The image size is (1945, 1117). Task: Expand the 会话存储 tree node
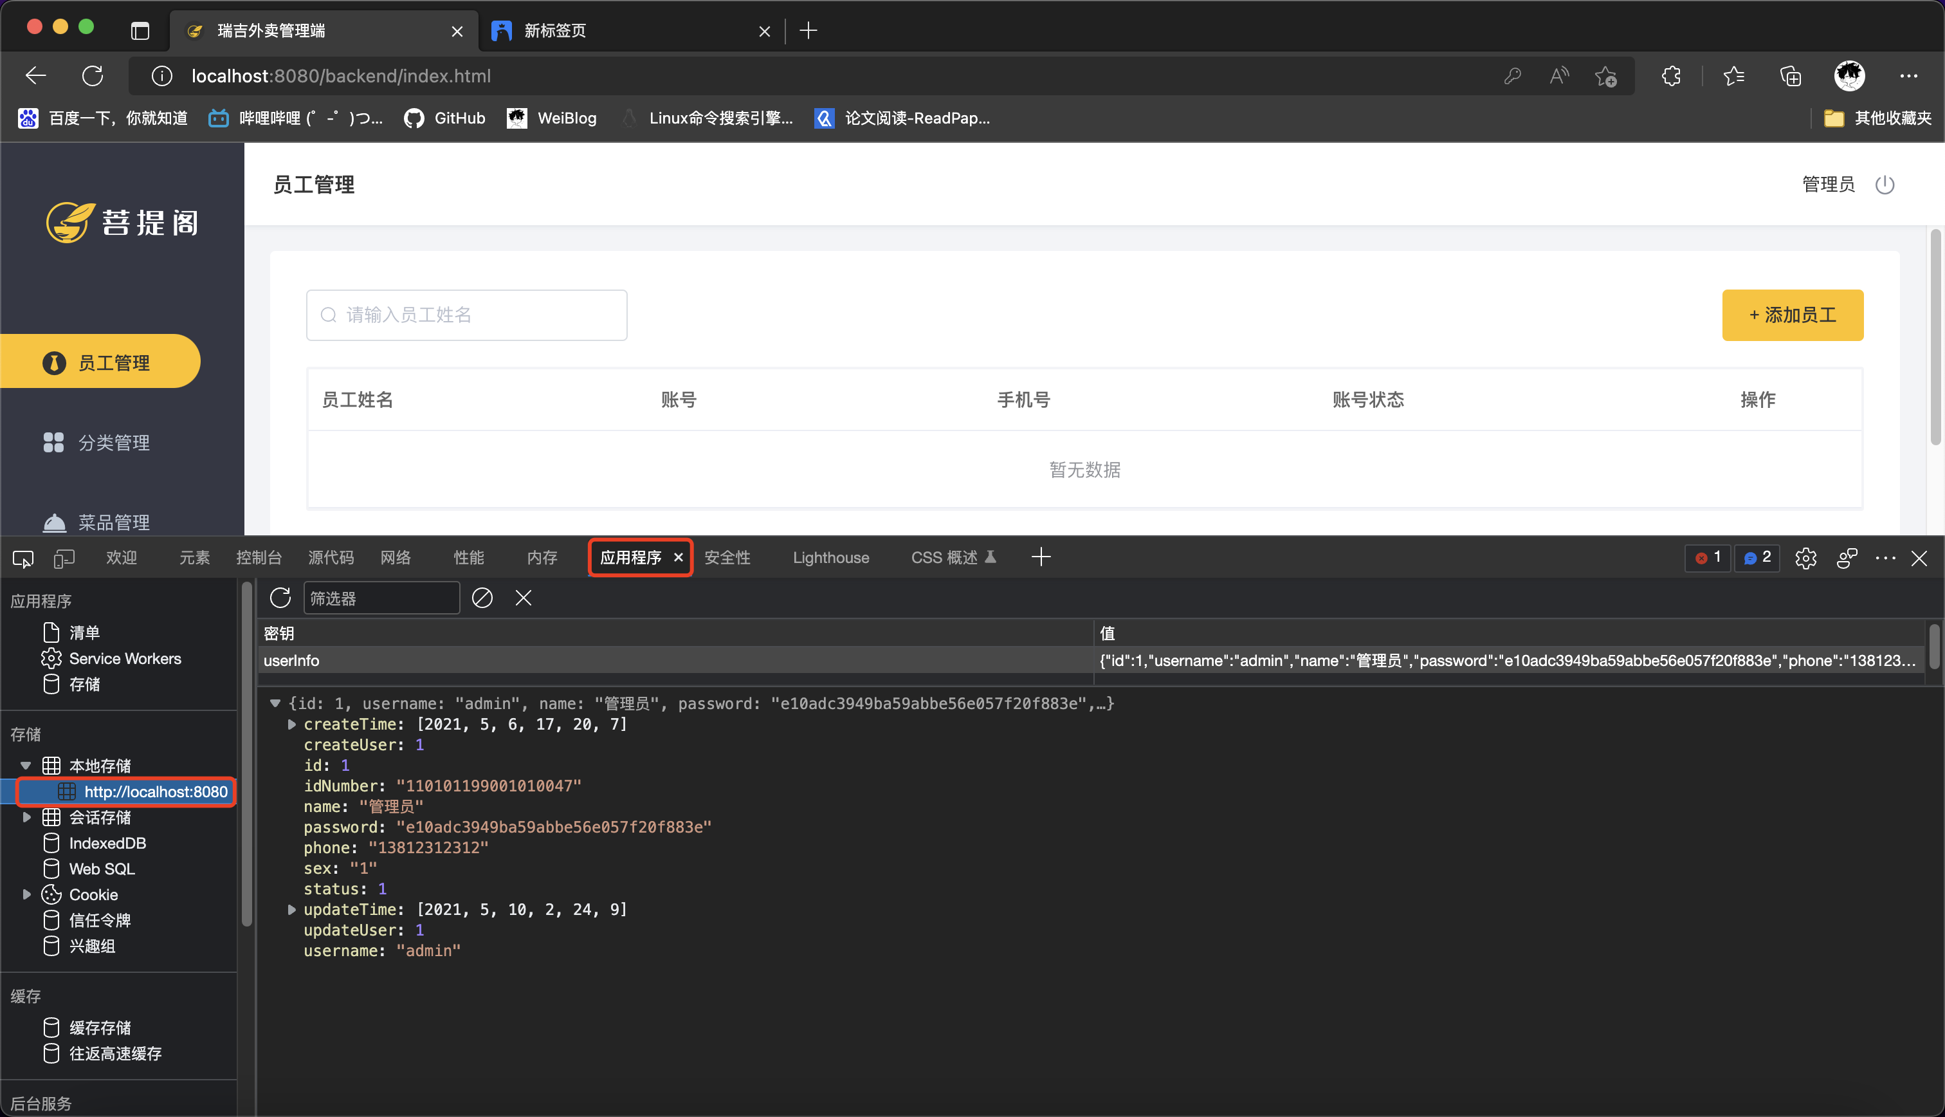click(x=26, y=817)
